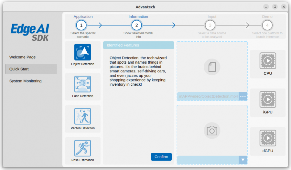The height and width of the screenshot is (170, 291).
Task: Select the Object Detection scenario icon
Action: tap(82, 52)
